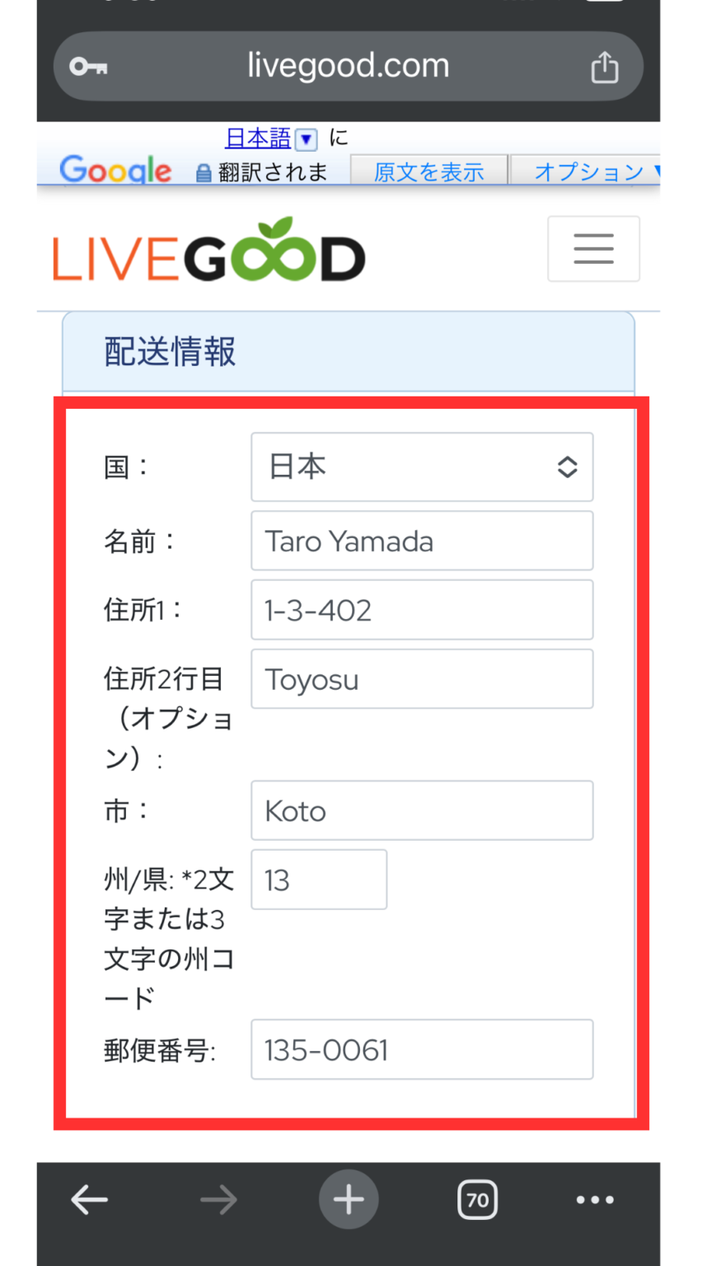Click the LiveGood logo
Screen dimensions: 712x1266
[209, 251]
